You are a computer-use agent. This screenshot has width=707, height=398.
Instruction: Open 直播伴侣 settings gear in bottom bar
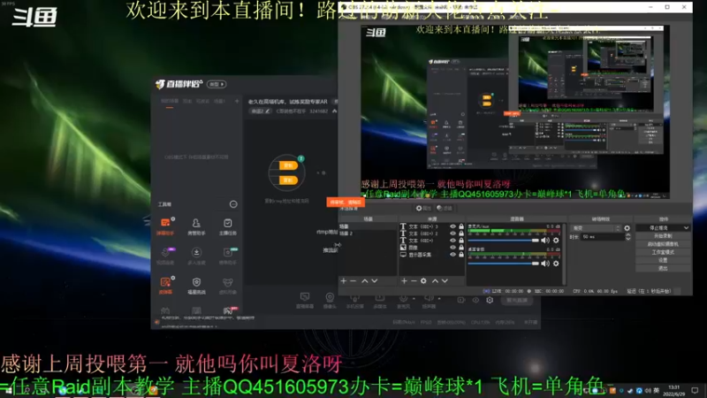[x=490, y=300]
